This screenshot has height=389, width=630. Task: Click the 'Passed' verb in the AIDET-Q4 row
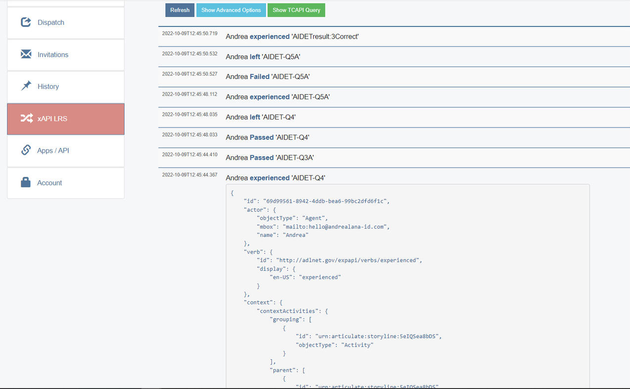point(262,137)
